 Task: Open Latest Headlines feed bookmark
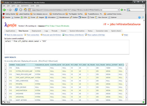coord(23,14)
